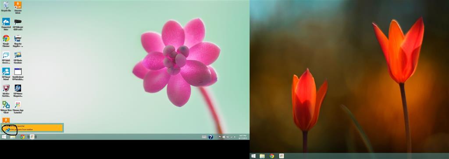Screen dimensions: 449x159
Task: Open Chrome App Launcher desktop shortcut
Action: (x=18, y=107)
